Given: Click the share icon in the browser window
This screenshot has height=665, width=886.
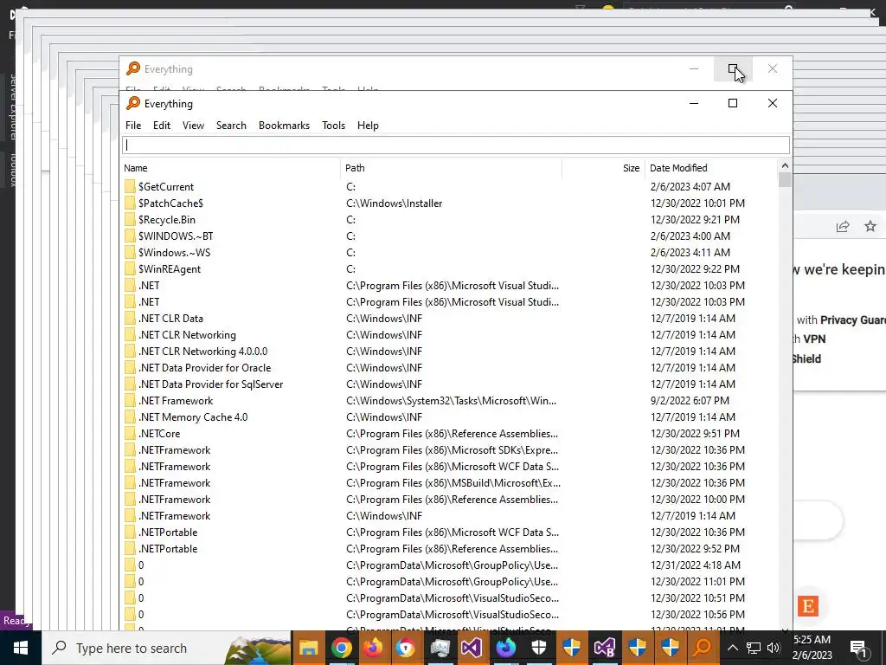Looking at the screenshot, I should pos(843,226).
